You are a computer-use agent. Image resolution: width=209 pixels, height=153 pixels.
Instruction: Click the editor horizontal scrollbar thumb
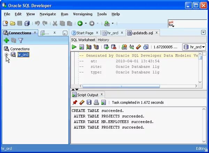[121, 86]
